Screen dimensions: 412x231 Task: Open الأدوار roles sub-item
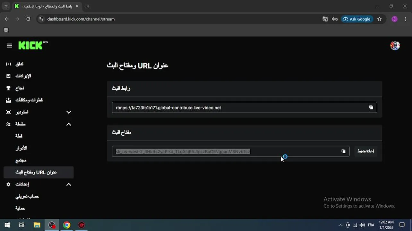point(39,148)
